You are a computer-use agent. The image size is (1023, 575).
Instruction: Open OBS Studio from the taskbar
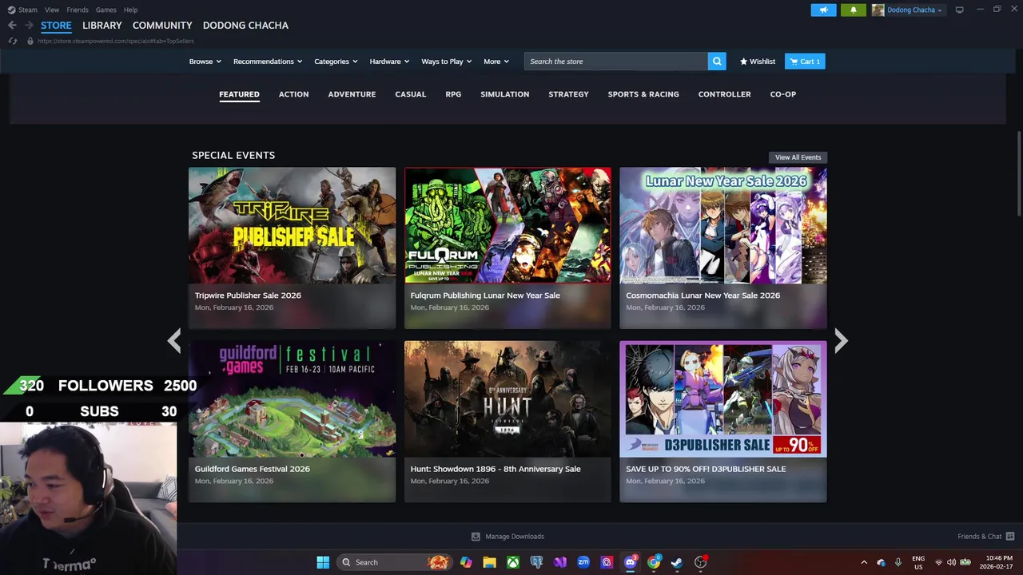[x=701, y=562]
